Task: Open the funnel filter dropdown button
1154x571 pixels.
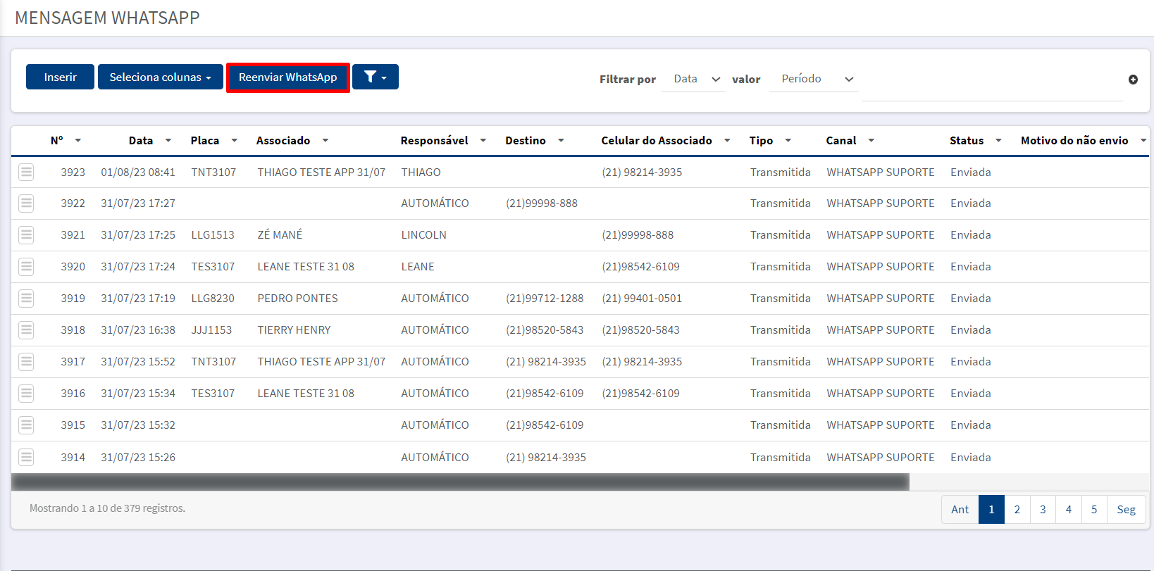Action: tap(376, 77)
